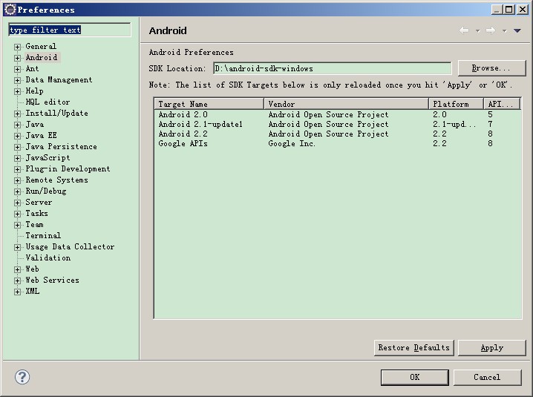Click the Browse... button
Viewport: 533px width, 397px height.
[x=491, y=68]
